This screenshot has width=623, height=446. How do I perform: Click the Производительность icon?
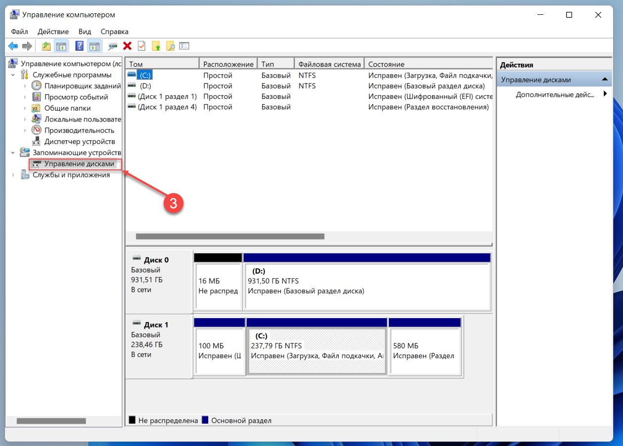(x=37, y=130)
